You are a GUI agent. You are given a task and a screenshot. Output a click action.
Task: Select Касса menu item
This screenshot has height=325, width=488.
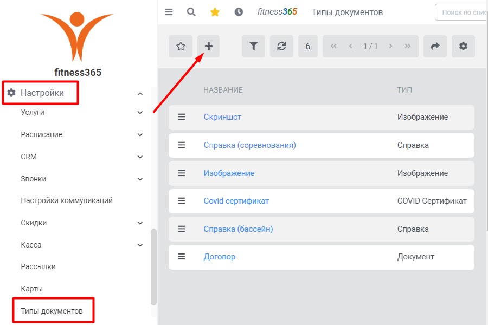[x=31, y=245]
